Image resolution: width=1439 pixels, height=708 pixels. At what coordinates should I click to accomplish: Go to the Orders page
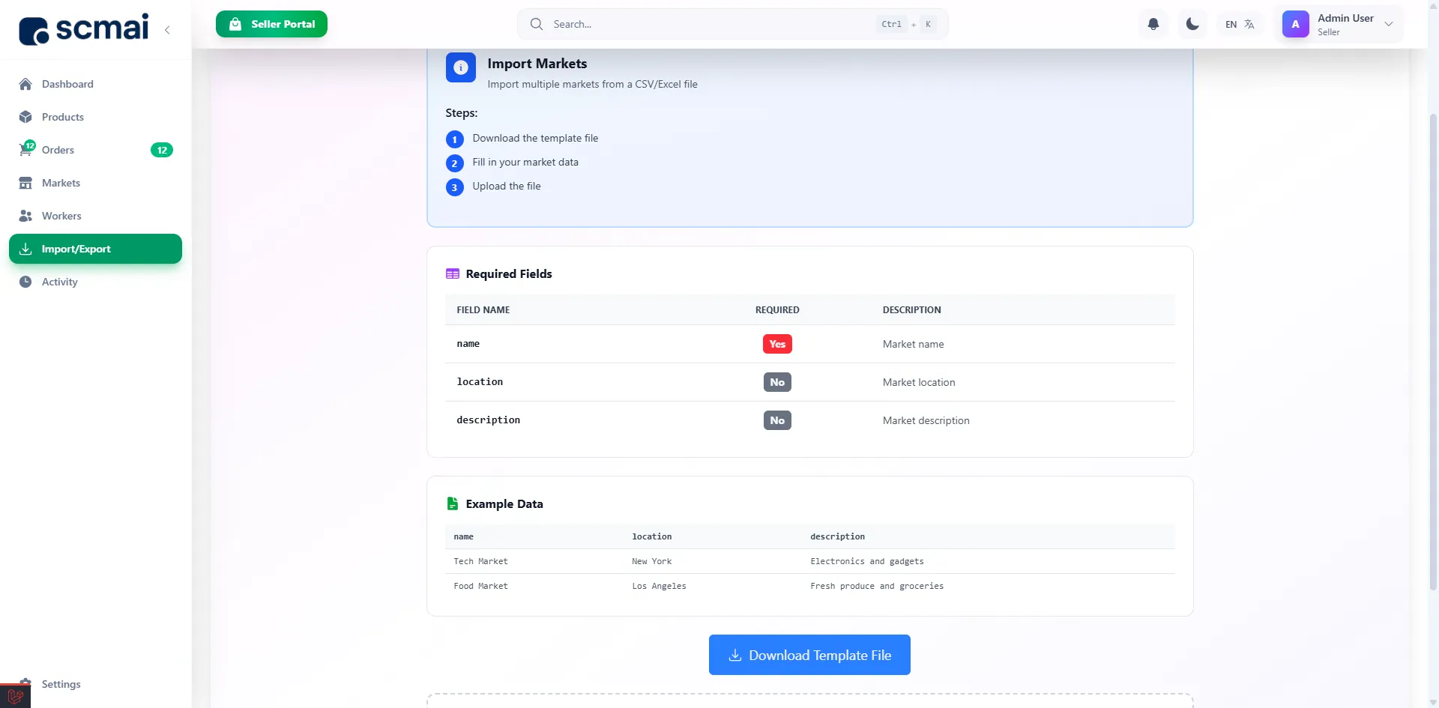tap(95, 150)
